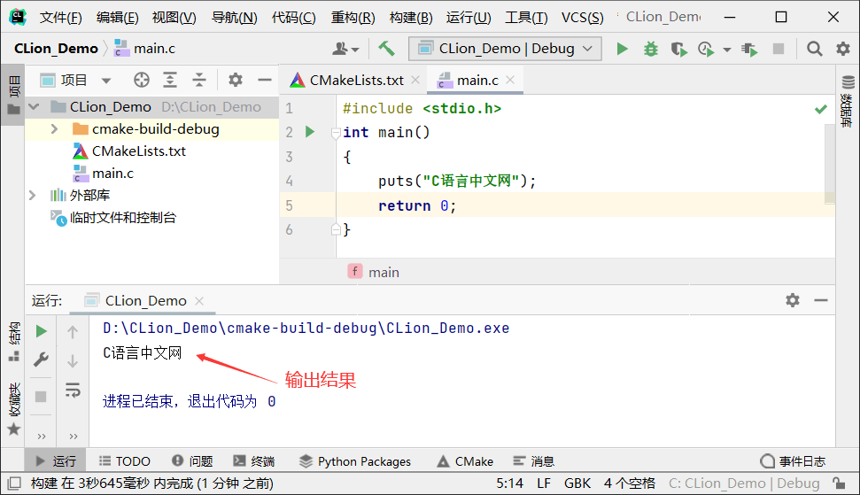Start debugging with the bug icon
Image resolution: width=860 pixels, height=495 pixels.
650,49
